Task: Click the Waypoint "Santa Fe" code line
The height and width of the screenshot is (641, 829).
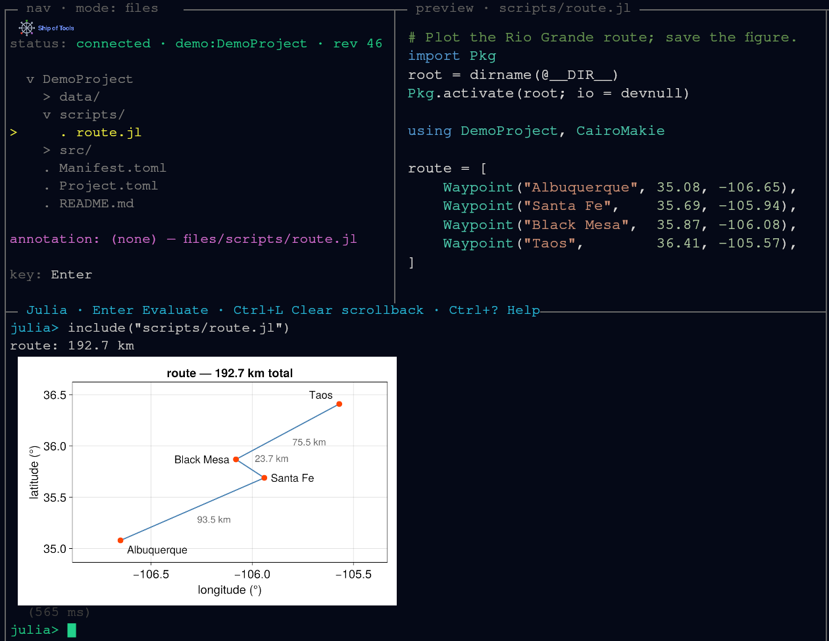Action: click(620, 206)
